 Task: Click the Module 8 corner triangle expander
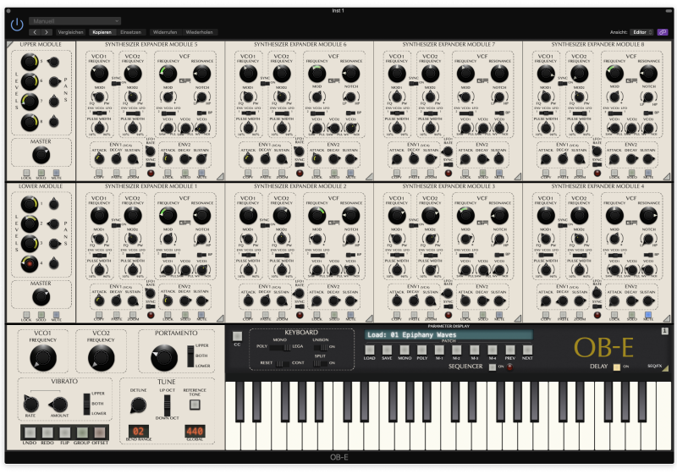point(668,177)
